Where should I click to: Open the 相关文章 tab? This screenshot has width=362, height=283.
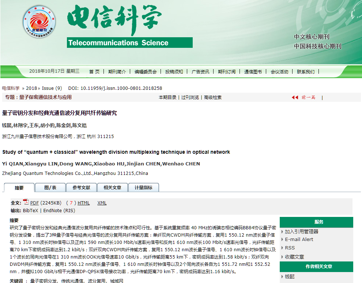tap(112, 188)
